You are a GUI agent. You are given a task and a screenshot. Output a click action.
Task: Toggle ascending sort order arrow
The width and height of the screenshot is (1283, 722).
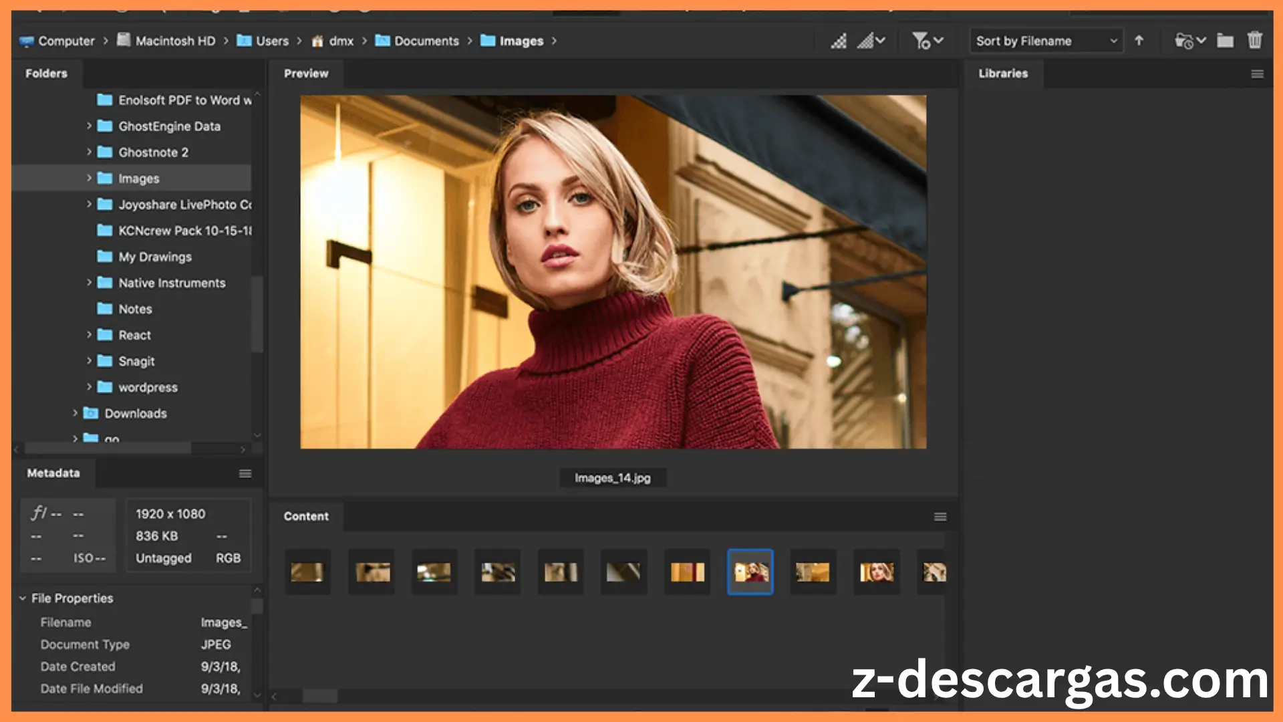click(x=1139, y=41)
